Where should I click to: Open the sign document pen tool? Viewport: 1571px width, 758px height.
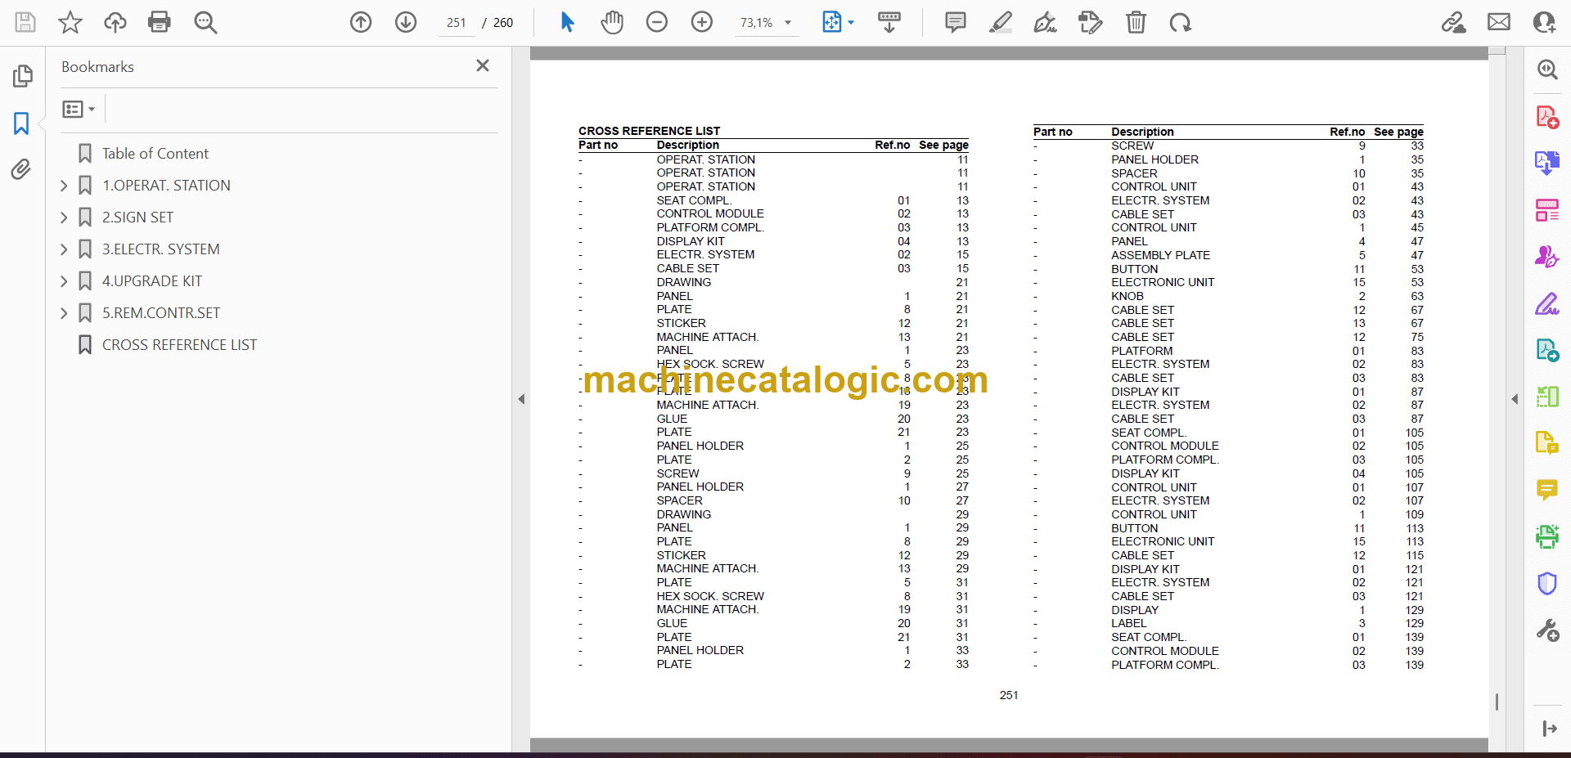pos(1045,22)
